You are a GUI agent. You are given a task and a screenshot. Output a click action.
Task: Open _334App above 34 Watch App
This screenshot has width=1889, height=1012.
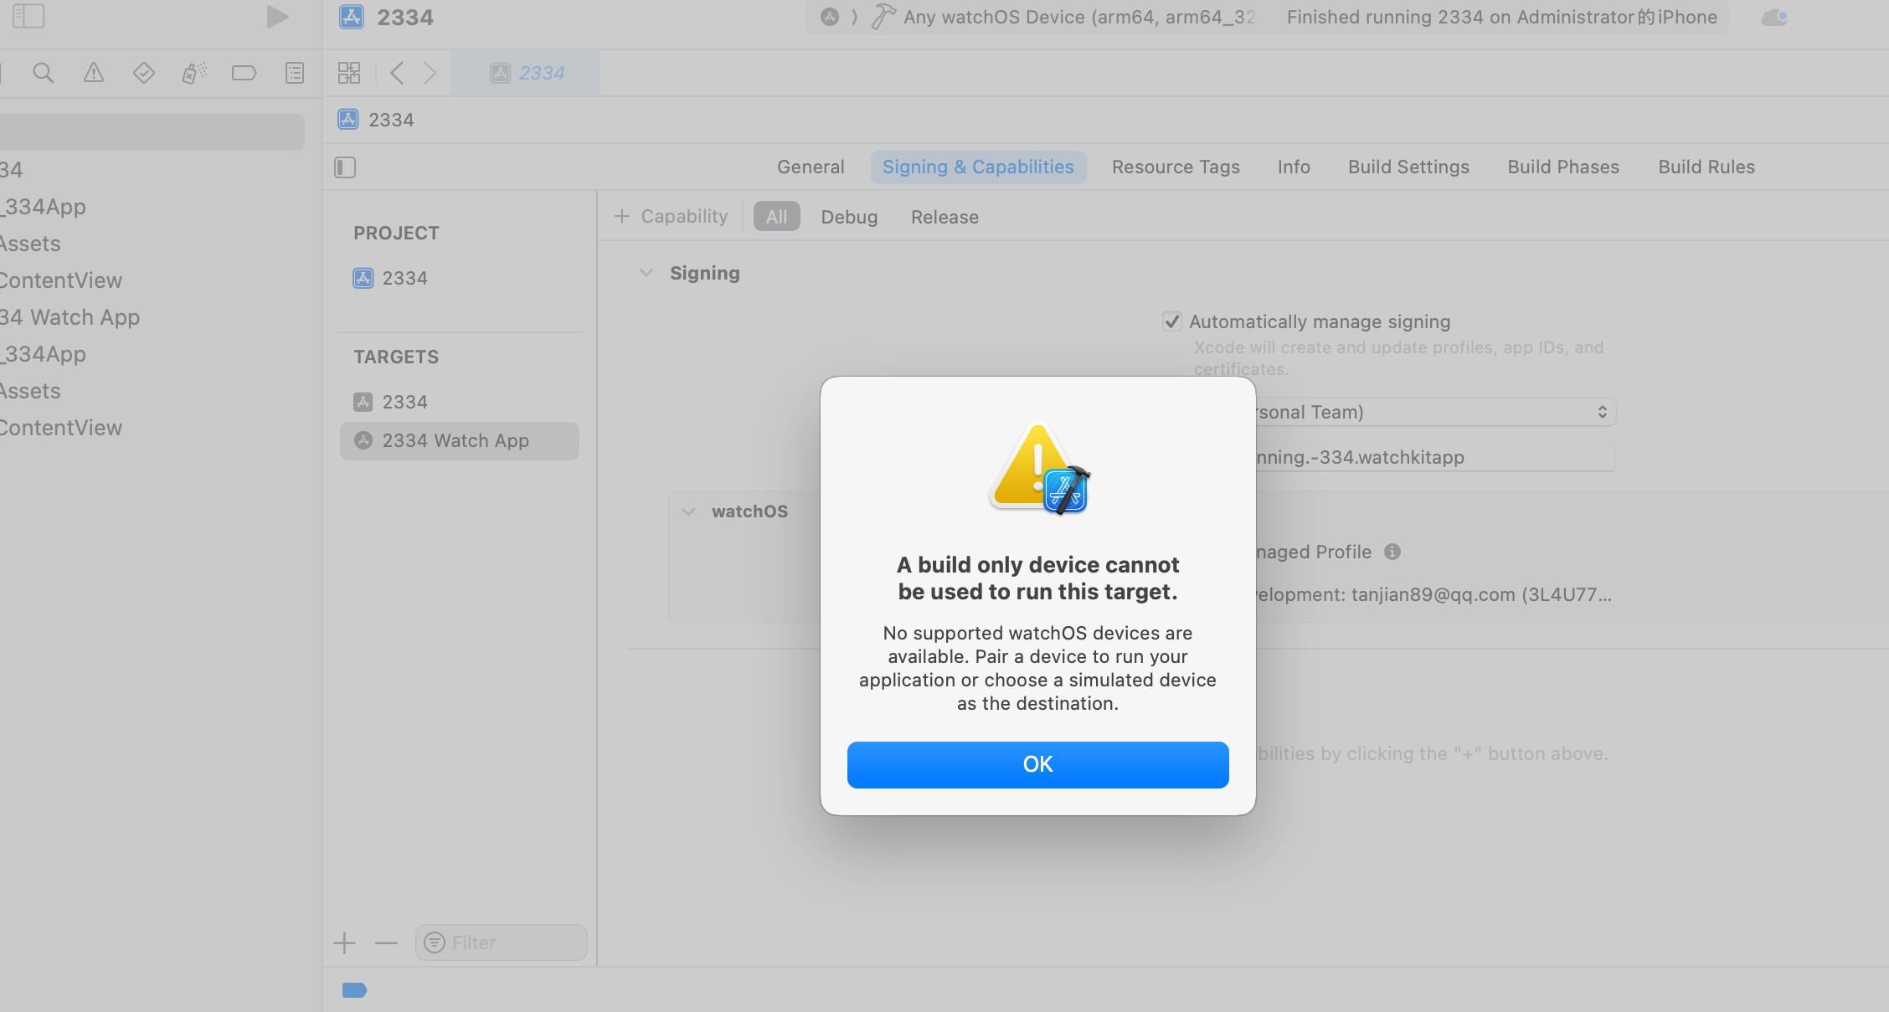click(x=43, y=207)
